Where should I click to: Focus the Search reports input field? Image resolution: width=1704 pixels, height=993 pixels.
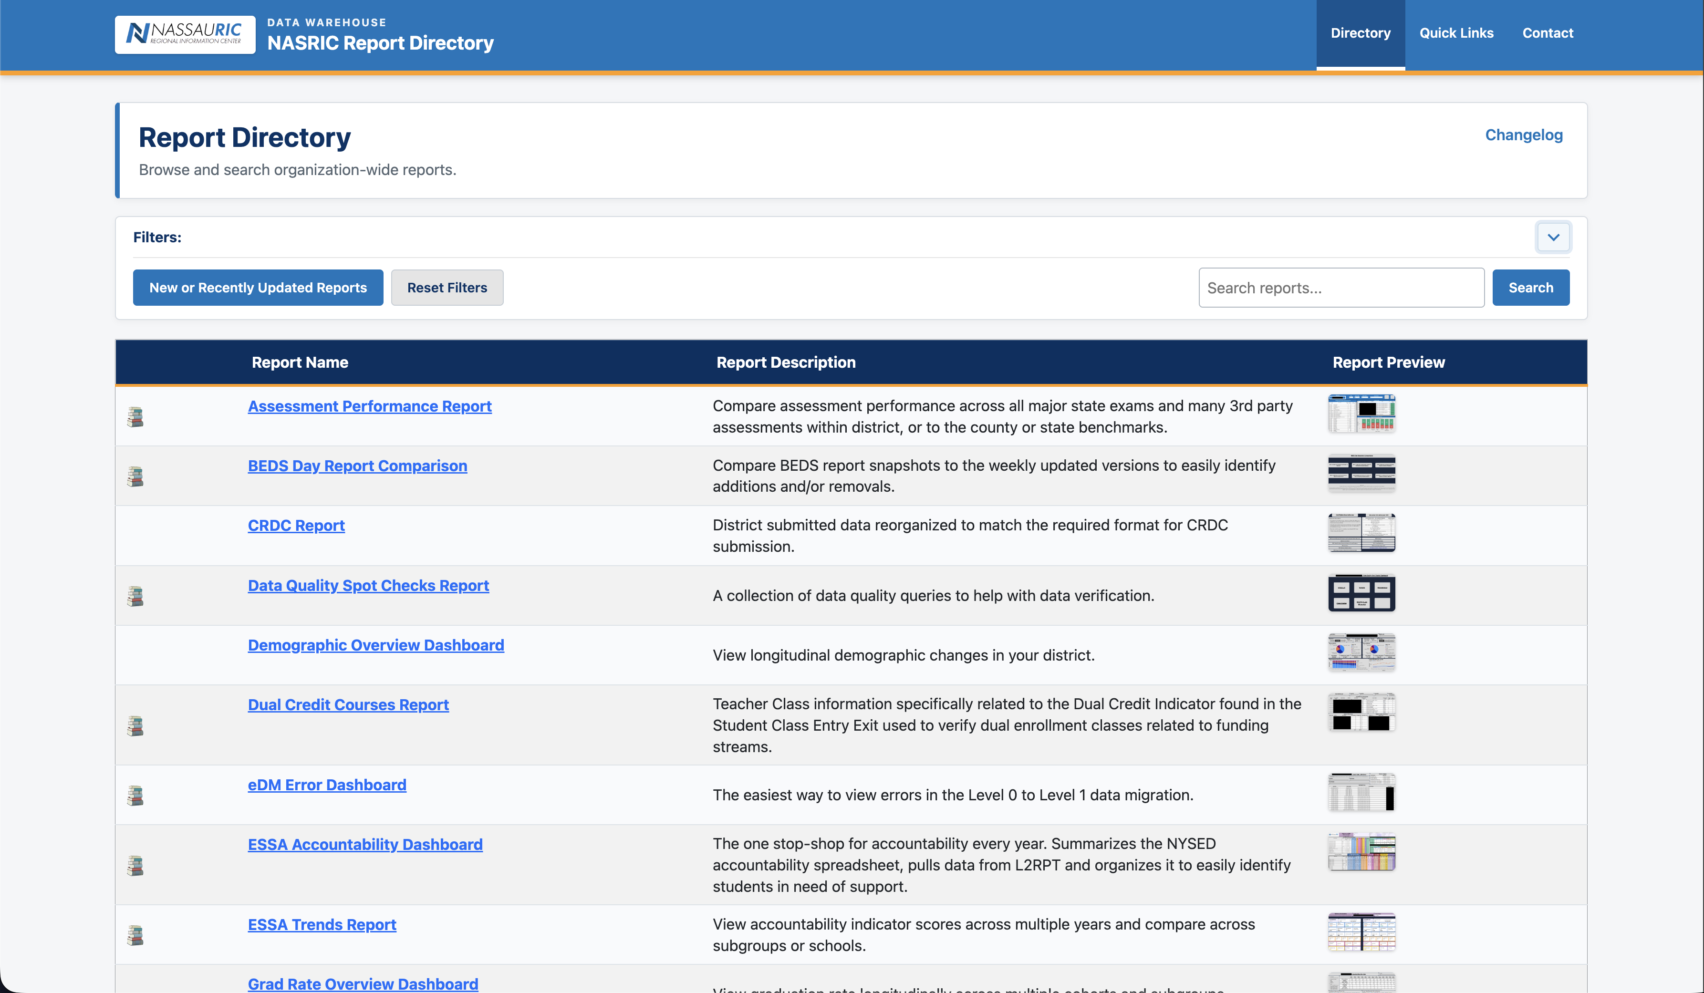1341,287
